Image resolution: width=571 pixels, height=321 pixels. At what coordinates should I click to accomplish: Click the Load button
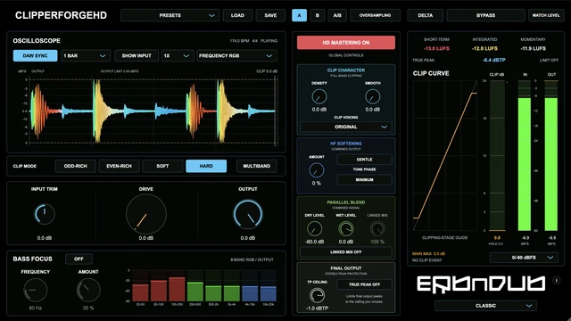(x=237, y=15)
